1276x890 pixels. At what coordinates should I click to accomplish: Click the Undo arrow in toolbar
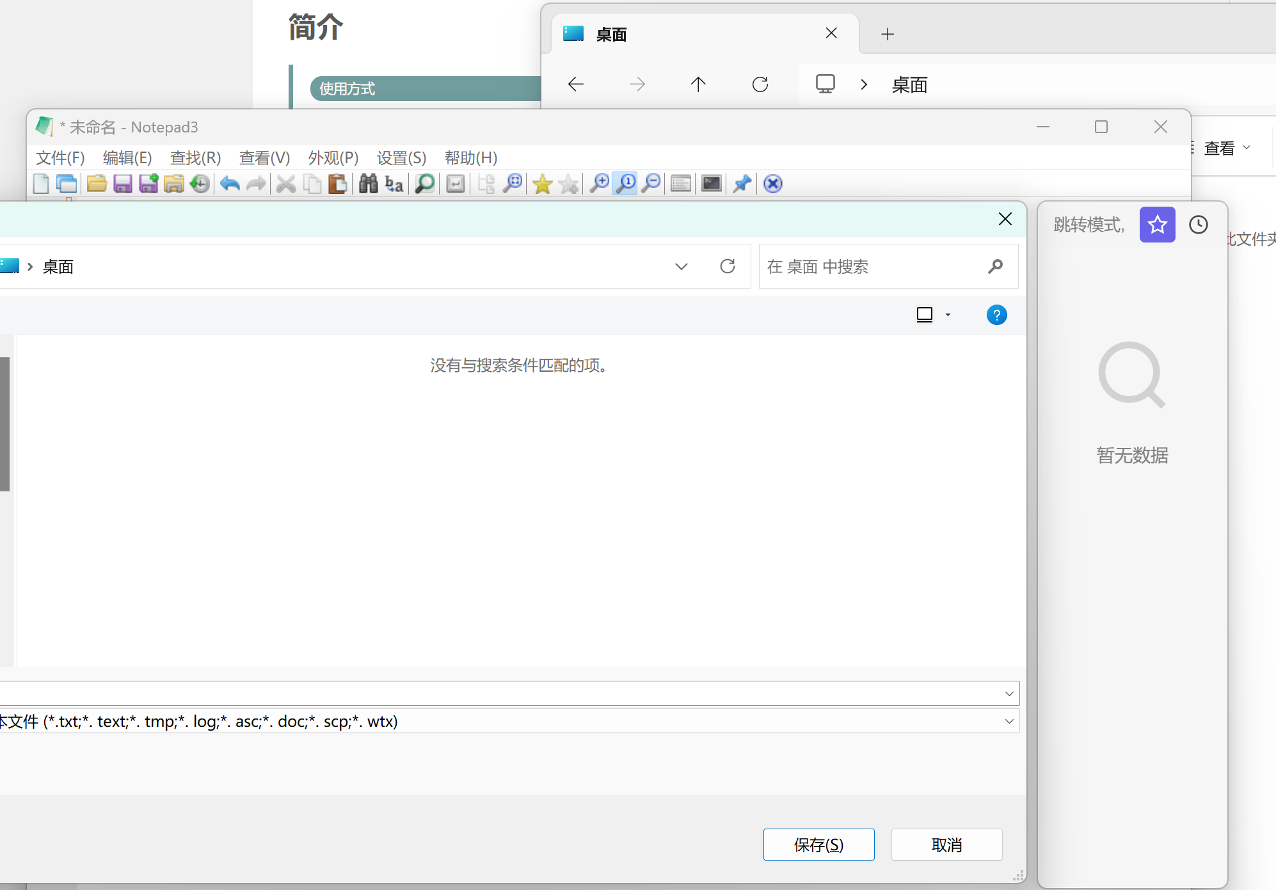(230, 184)
